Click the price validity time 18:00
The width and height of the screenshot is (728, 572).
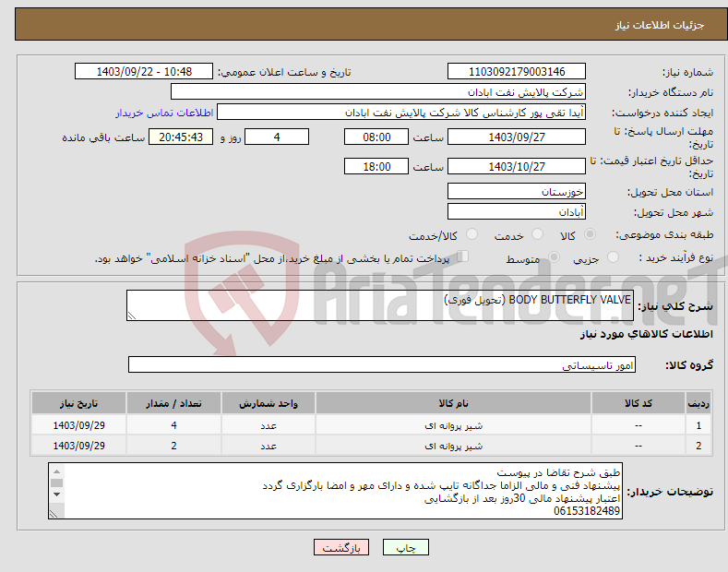pyautogui.click(x=376, y=166)
